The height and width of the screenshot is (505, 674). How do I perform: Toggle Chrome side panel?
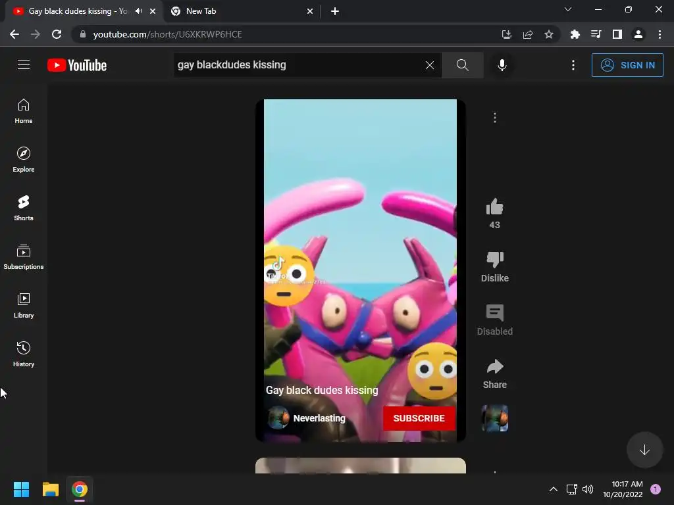click(x=617, y=34)
